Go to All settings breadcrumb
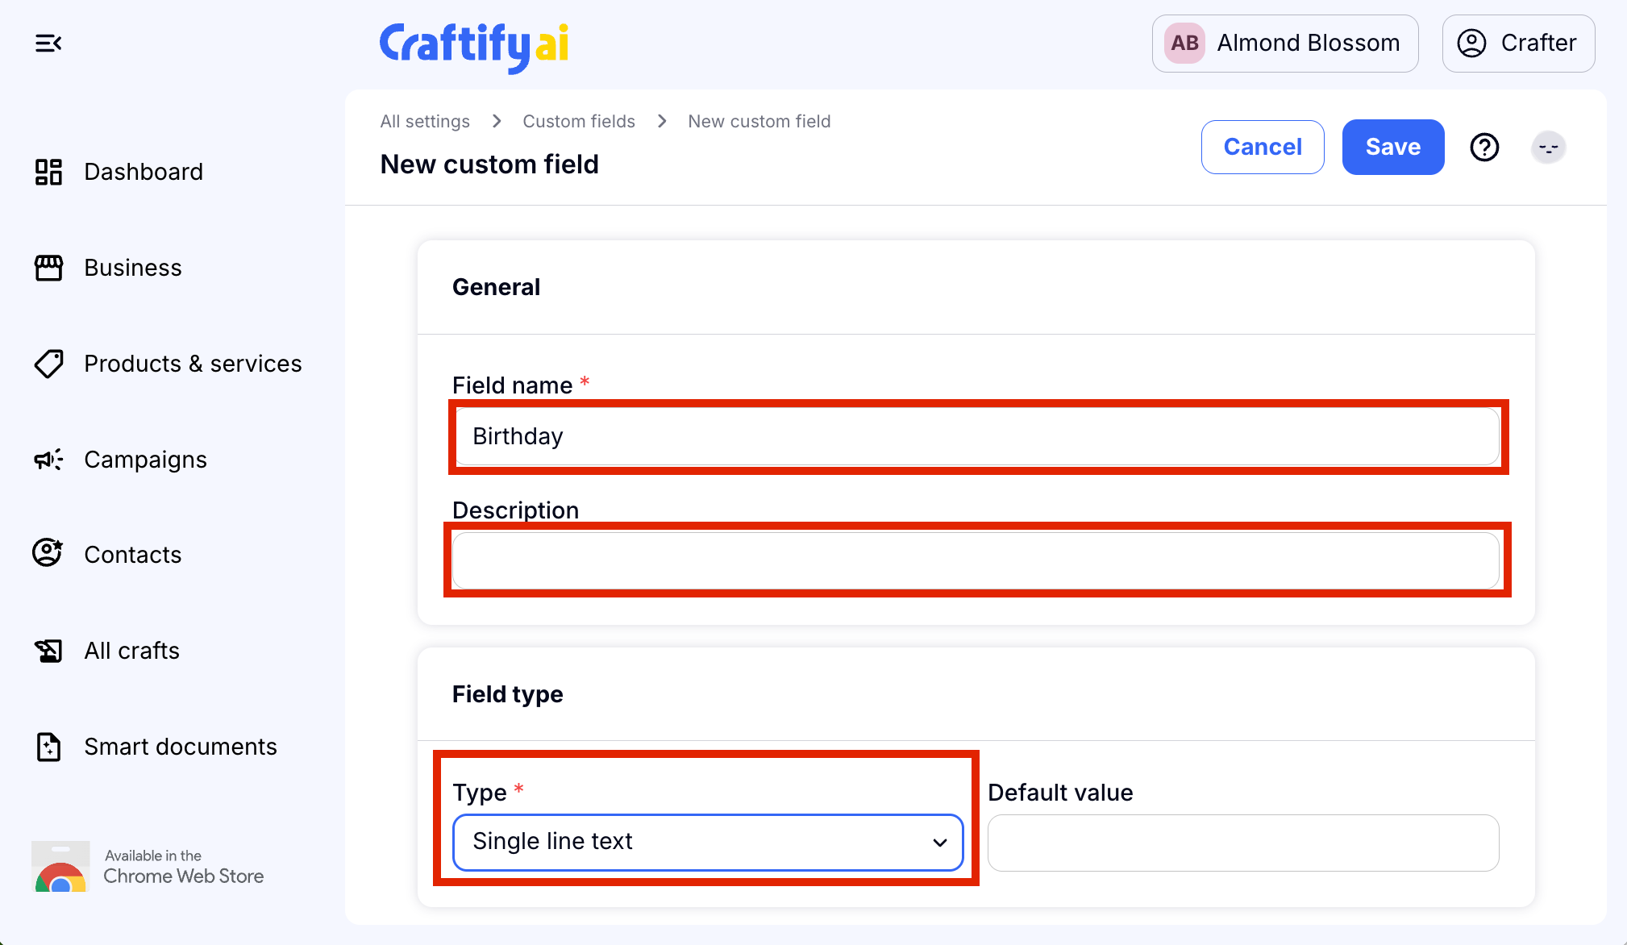Viewport: 1627px width, 945px height. coord(425,122)
